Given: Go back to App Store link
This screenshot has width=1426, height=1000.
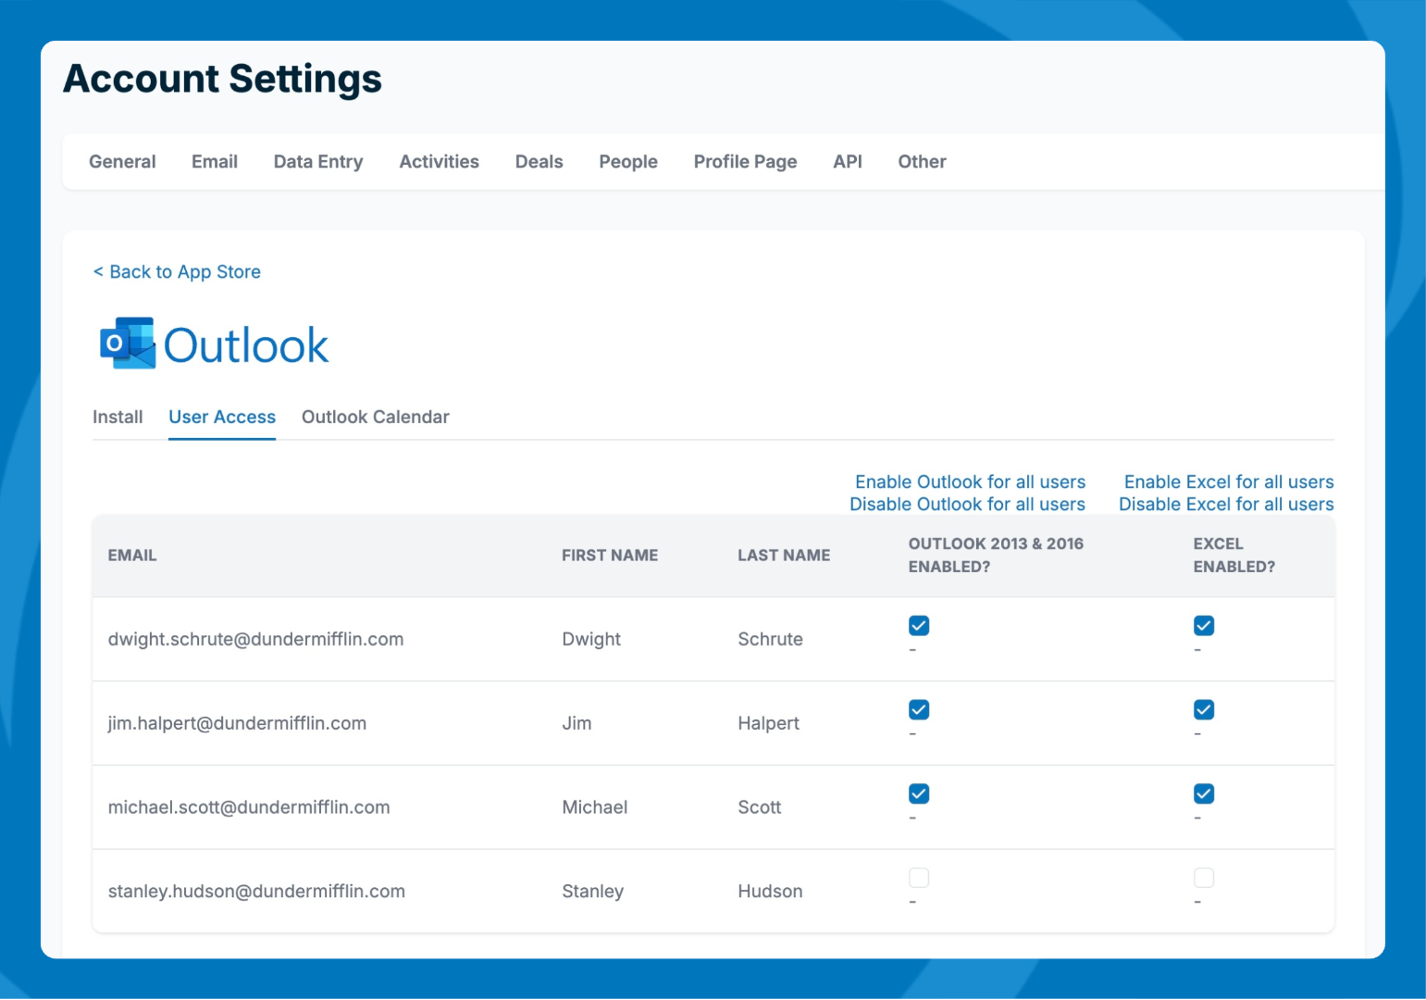Looking at the screenshot, I should [177, 272].
